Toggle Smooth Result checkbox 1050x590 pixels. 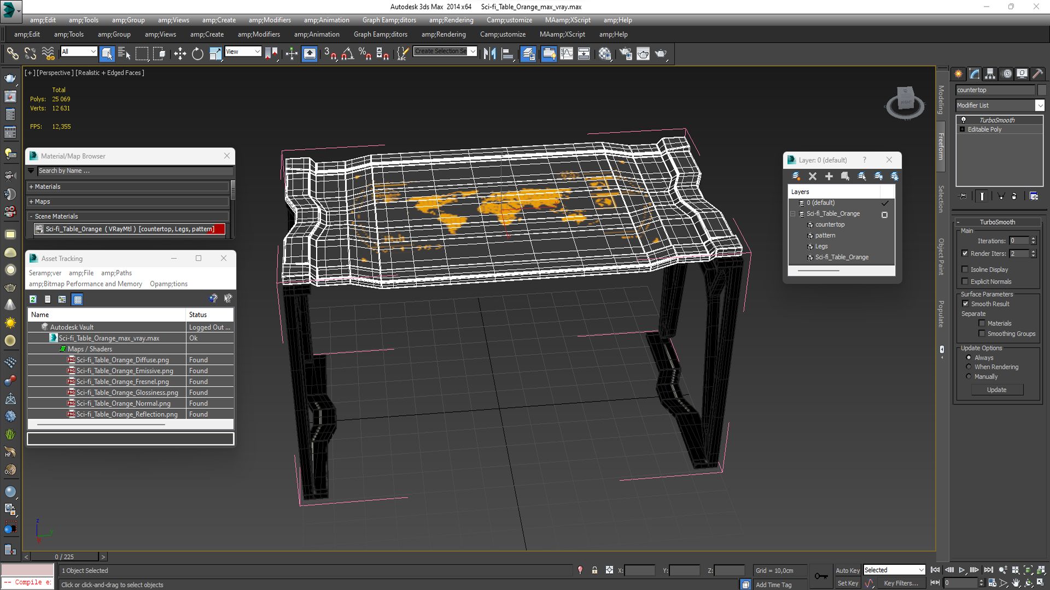pos(965,304)
